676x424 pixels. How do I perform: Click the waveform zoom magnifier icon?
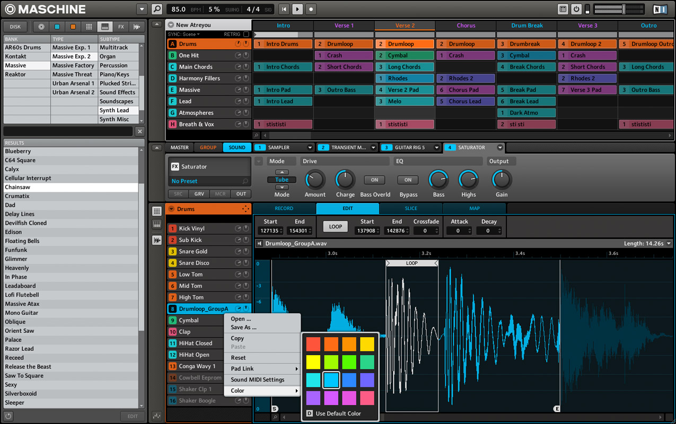pos(275,418)
